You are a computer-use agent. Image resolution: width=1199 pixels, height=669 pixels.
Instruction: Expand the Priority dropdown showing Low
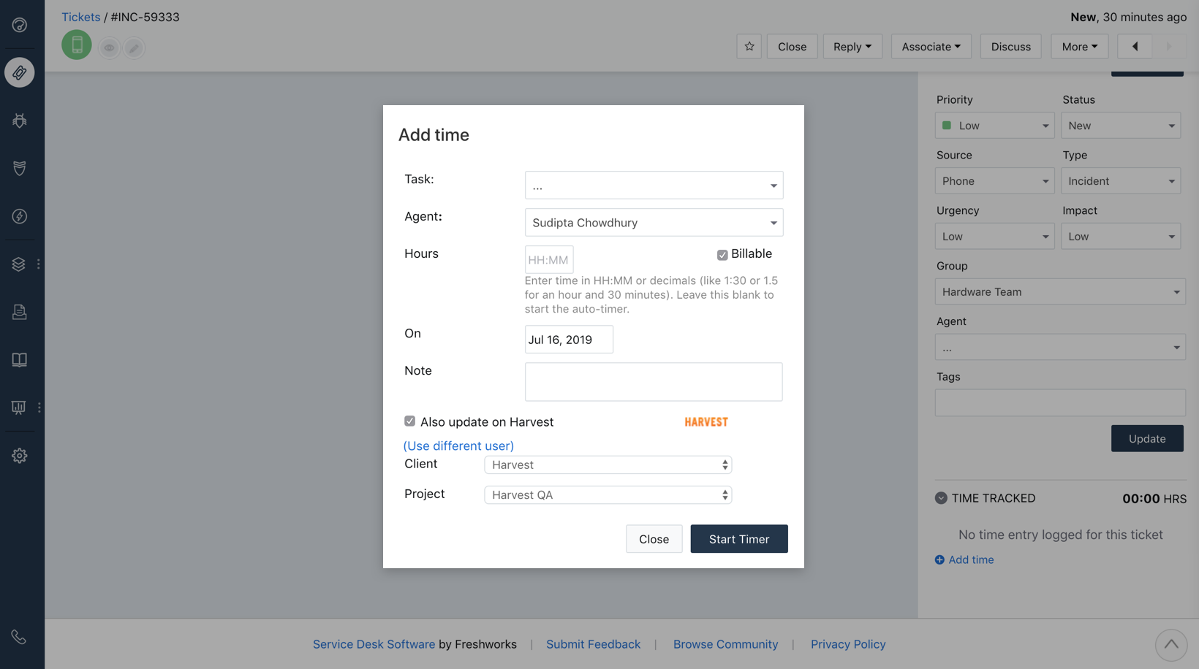[994, 125]
